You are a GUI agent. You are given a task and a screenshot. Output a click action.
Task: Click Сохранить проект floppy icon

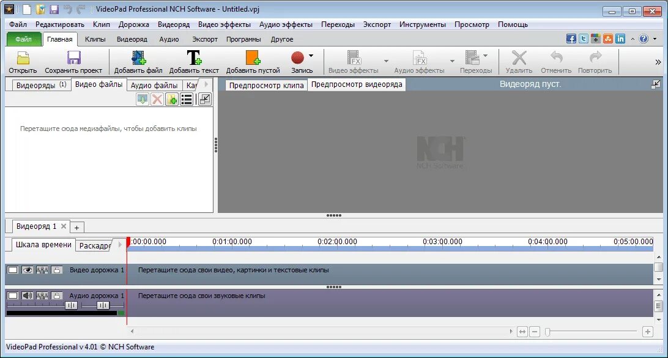click(73, 58)
